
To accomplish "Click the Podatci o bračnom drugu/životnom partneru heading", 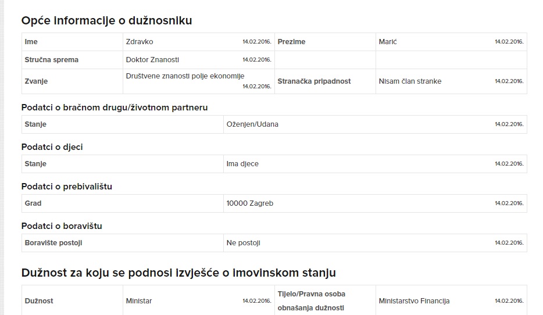I will coord(115,108).
